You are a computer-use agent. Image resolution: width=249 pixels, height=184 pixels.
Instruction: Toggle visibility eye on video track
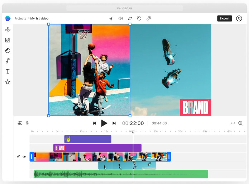pyautogui.click(x=24, y=157)
